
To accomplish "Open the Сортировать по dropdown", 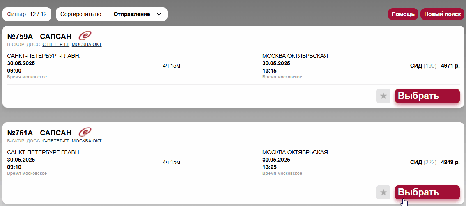I will pos(111,14).
